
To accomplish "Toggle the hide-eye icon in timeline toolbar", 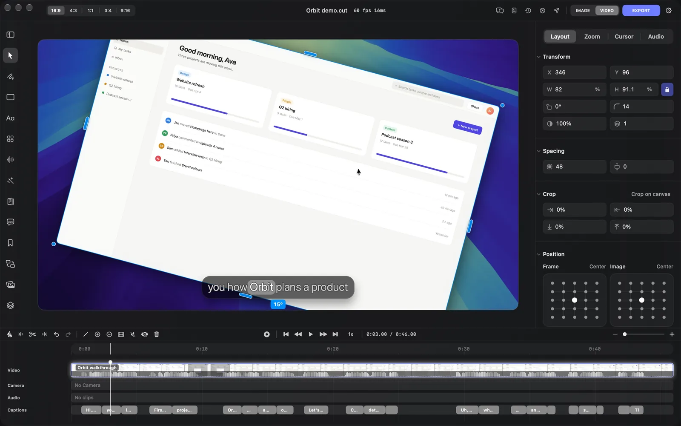I will click(x=145, y=334).
